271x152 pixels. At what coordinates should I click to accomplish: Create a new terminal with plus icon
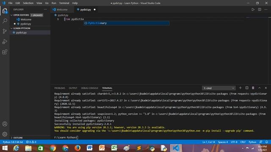click(240, 88)
